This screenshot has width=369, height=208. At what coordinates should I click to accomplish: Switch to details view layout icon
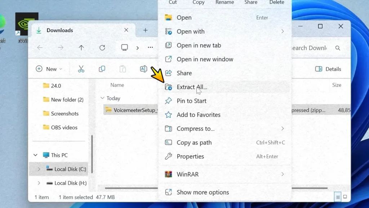pos(338,197)
